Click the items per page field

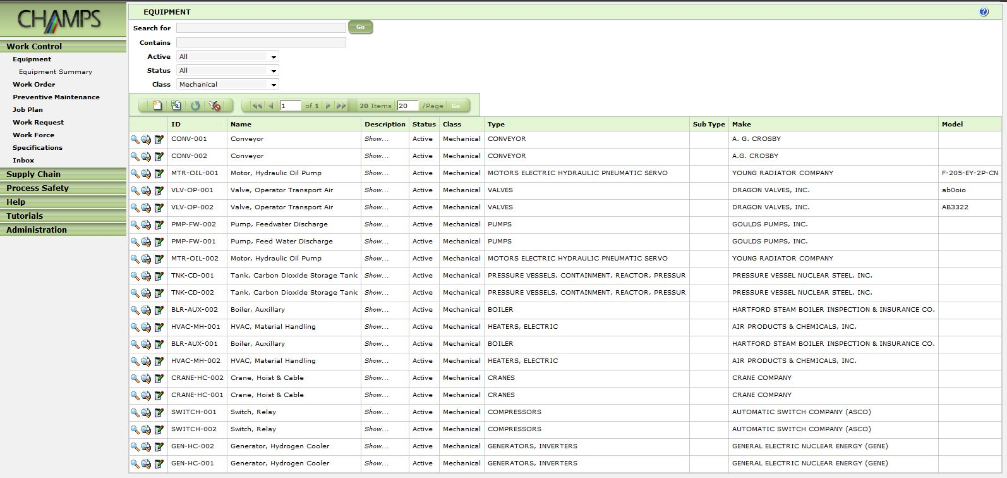click(x=408, y=106)
